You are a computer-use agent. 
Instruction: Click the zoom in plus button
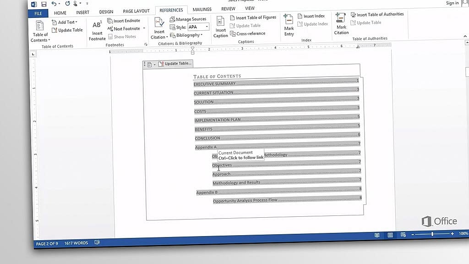coord(452,233)
